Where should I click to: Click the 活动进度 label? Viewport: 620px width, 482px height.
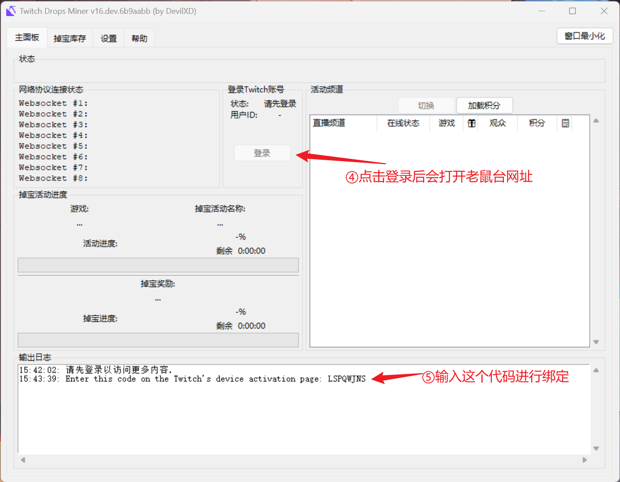(x=100, y=244)
